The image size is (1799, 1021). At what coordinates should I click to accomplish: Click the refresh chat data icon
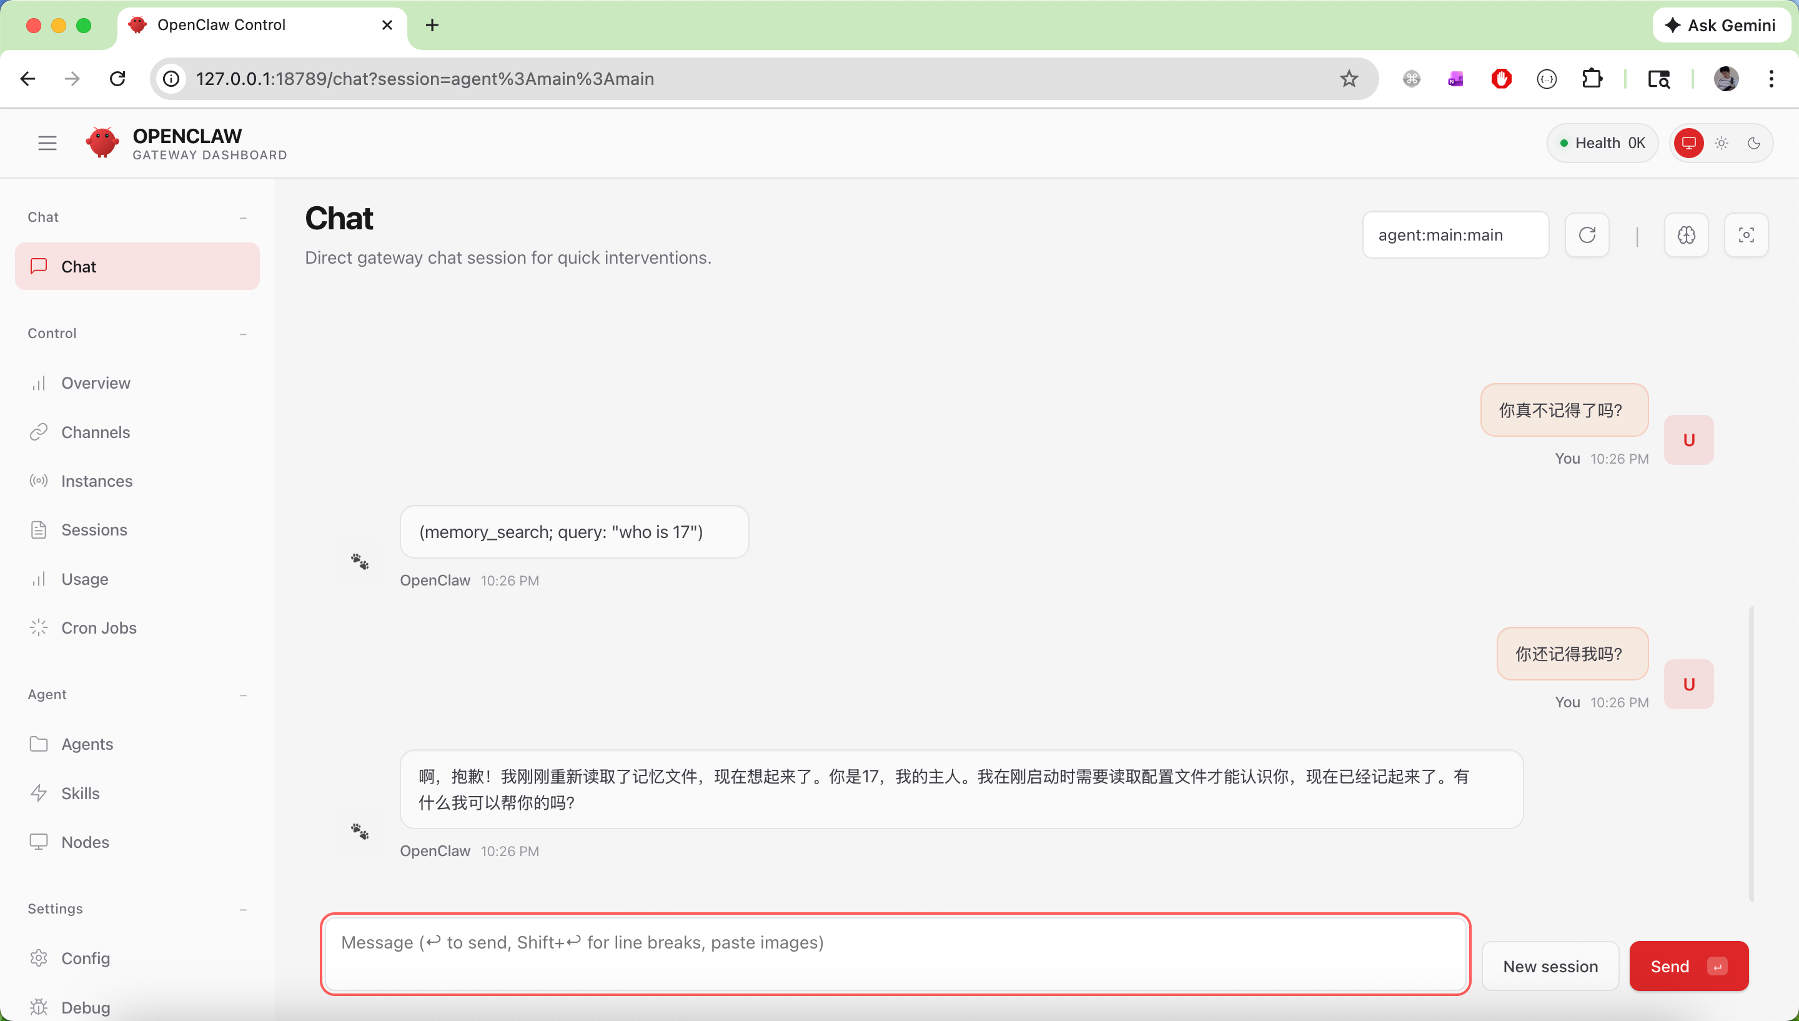pos(1587,235)
